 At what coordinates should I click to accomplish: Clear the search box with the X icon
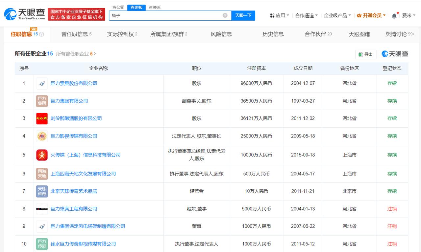pyautogui.click(x=225, y=15)
